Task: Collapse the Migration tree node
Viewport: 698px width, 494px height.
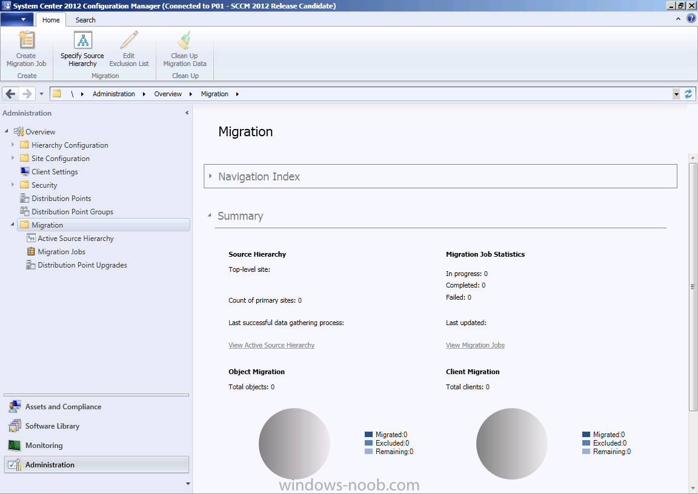Action: coord(13,225)
